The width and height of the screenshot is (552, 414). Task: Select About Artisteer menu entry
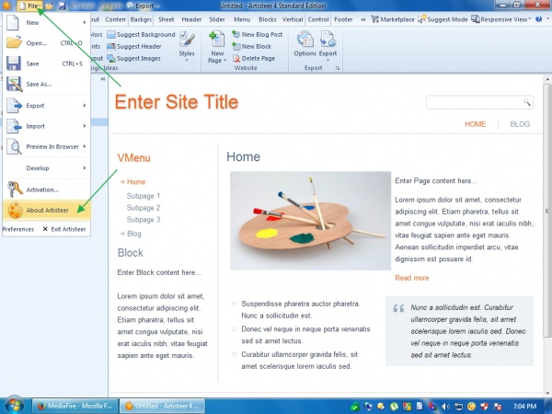coord(47,210)
